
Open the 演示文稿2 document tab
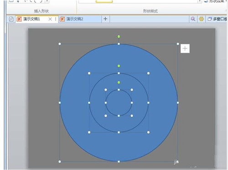click(74, 19)
